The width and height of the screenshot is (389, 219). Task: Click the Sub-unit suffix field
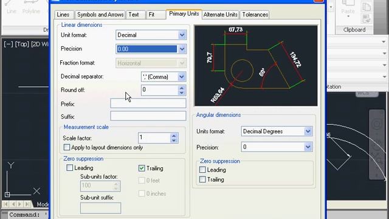pyautogui.click(x=100, y=208)
